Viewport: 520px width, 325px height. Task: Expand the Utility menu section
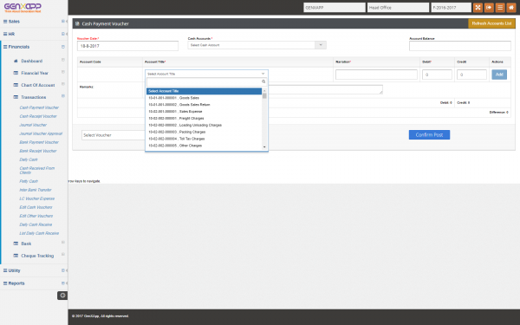63,270
